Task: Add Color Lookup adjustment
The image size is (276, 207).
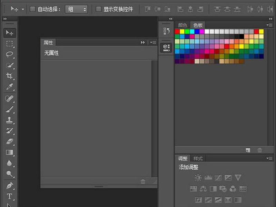Action: pyautogui.click(x=243, y=189)
